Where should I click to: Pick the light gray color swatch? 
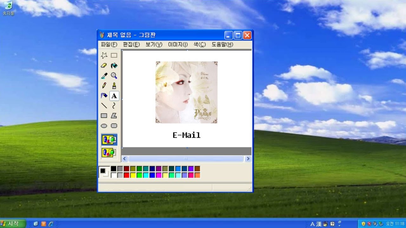[x=120, y=175]
